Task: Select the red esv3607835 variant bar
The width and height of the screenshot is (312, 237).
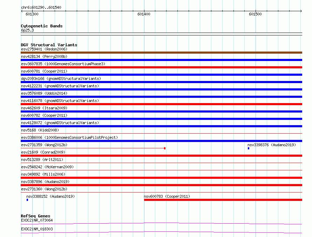Action: 161,67
